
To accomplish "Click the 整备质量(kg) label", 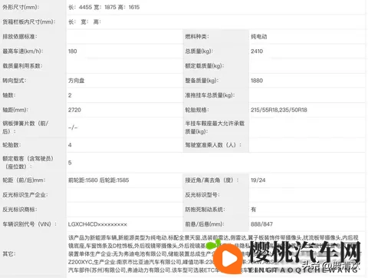I will 202,81.
